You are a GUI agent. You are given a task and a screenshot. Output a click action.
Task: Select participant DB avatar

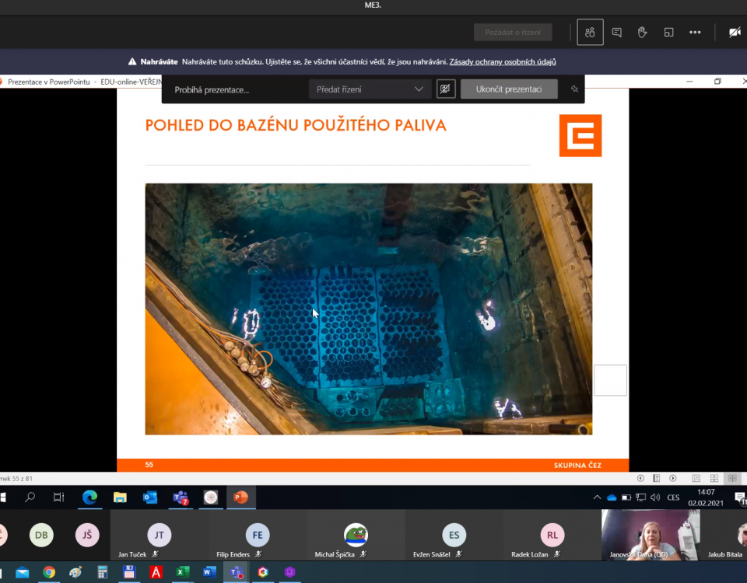pos(41,535)
